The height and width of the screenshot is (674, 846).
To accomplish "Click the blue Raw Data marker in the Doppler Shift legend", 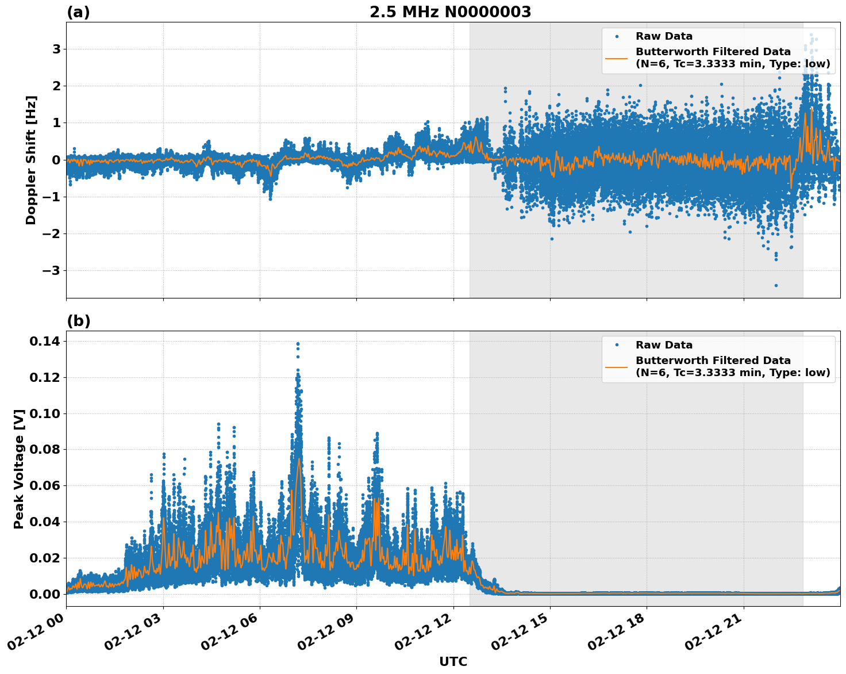I will 617,36.
